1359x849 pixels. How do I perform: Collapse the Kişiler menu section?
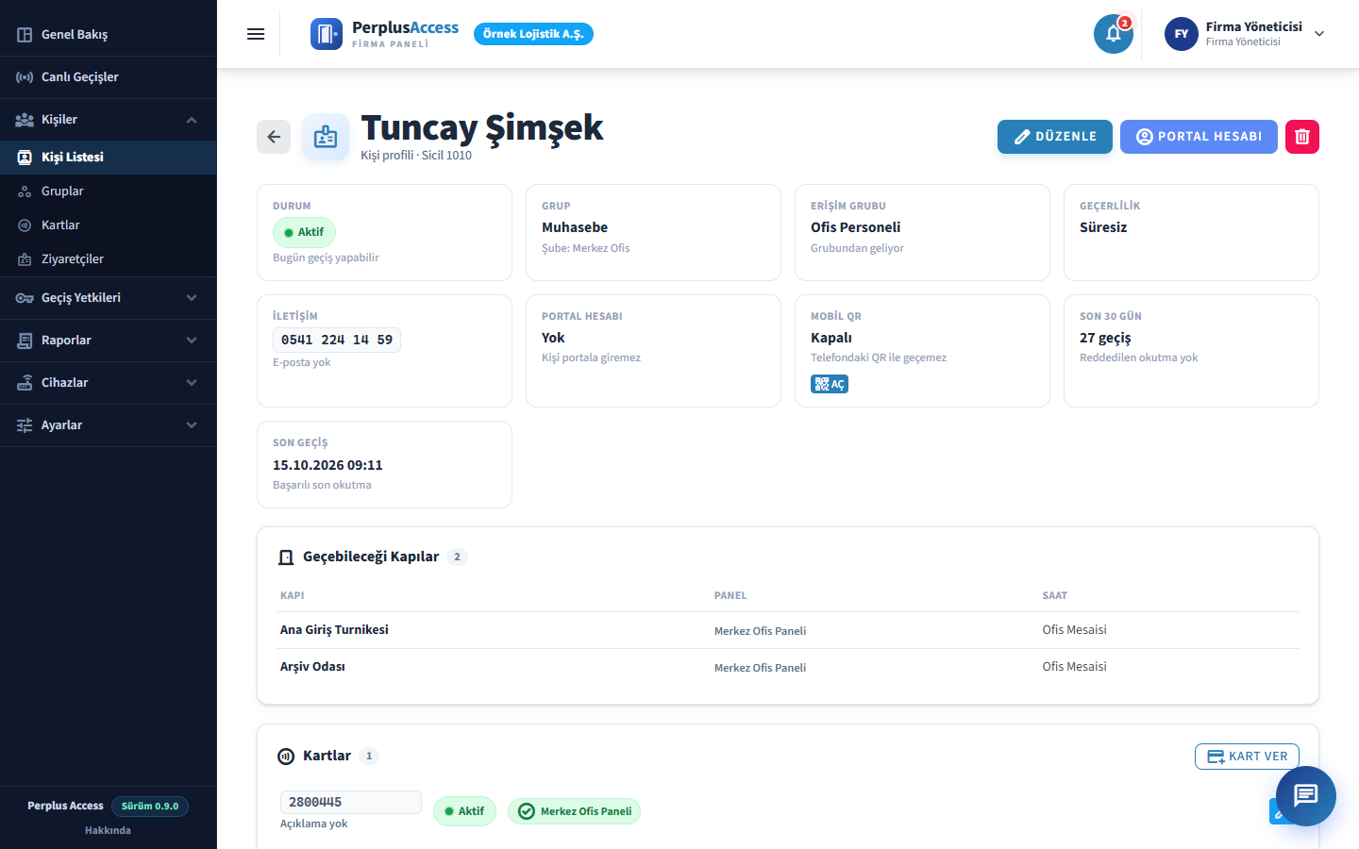pyautogui.click(x=109, y=120)
